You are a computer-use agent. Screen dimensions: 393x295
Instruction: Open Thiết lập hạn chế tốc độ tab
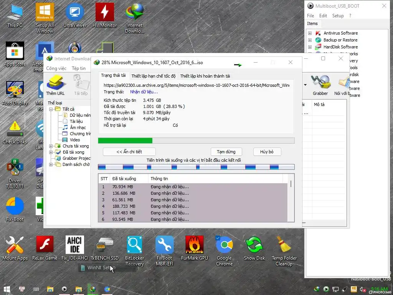tap(154, 76)
